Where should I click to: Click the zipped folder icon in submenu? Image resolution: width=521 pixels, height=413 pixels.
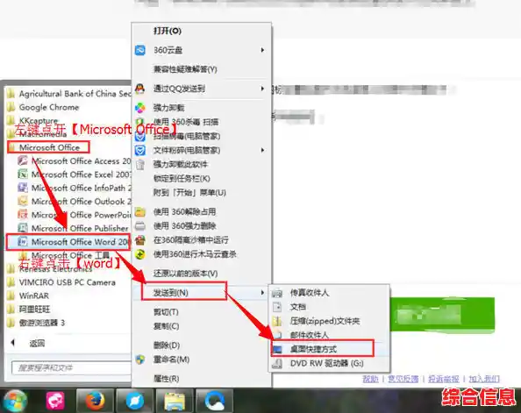(x=277, y=321)
